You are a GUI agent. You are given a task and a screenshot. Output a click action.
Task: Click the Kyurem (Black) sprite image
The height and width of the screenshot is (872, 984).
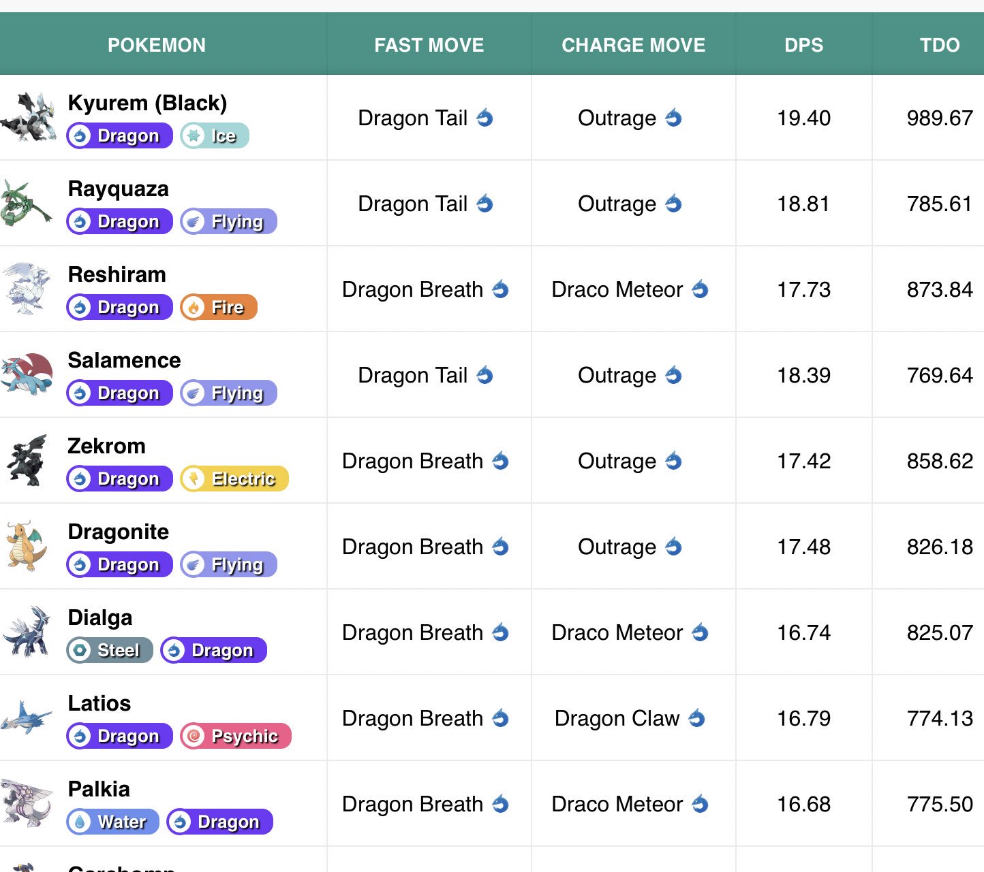point(28,117)
